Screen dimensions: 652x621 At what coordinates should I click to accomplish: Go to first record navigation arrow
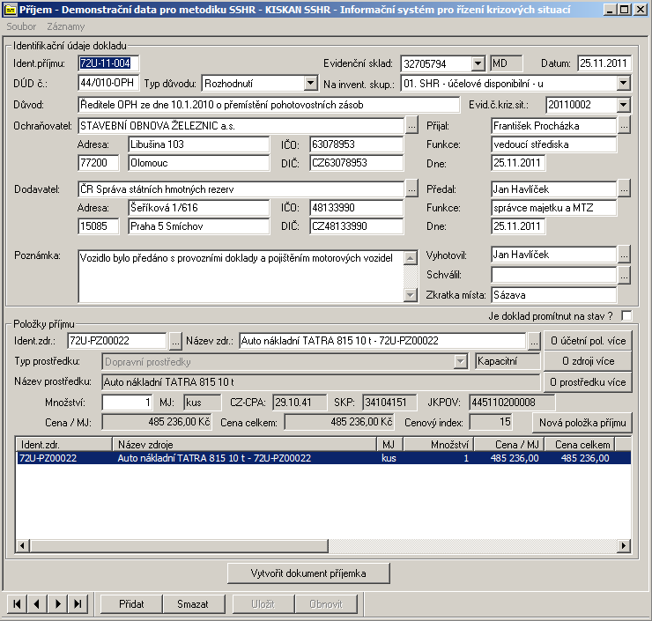coord(17,603)
